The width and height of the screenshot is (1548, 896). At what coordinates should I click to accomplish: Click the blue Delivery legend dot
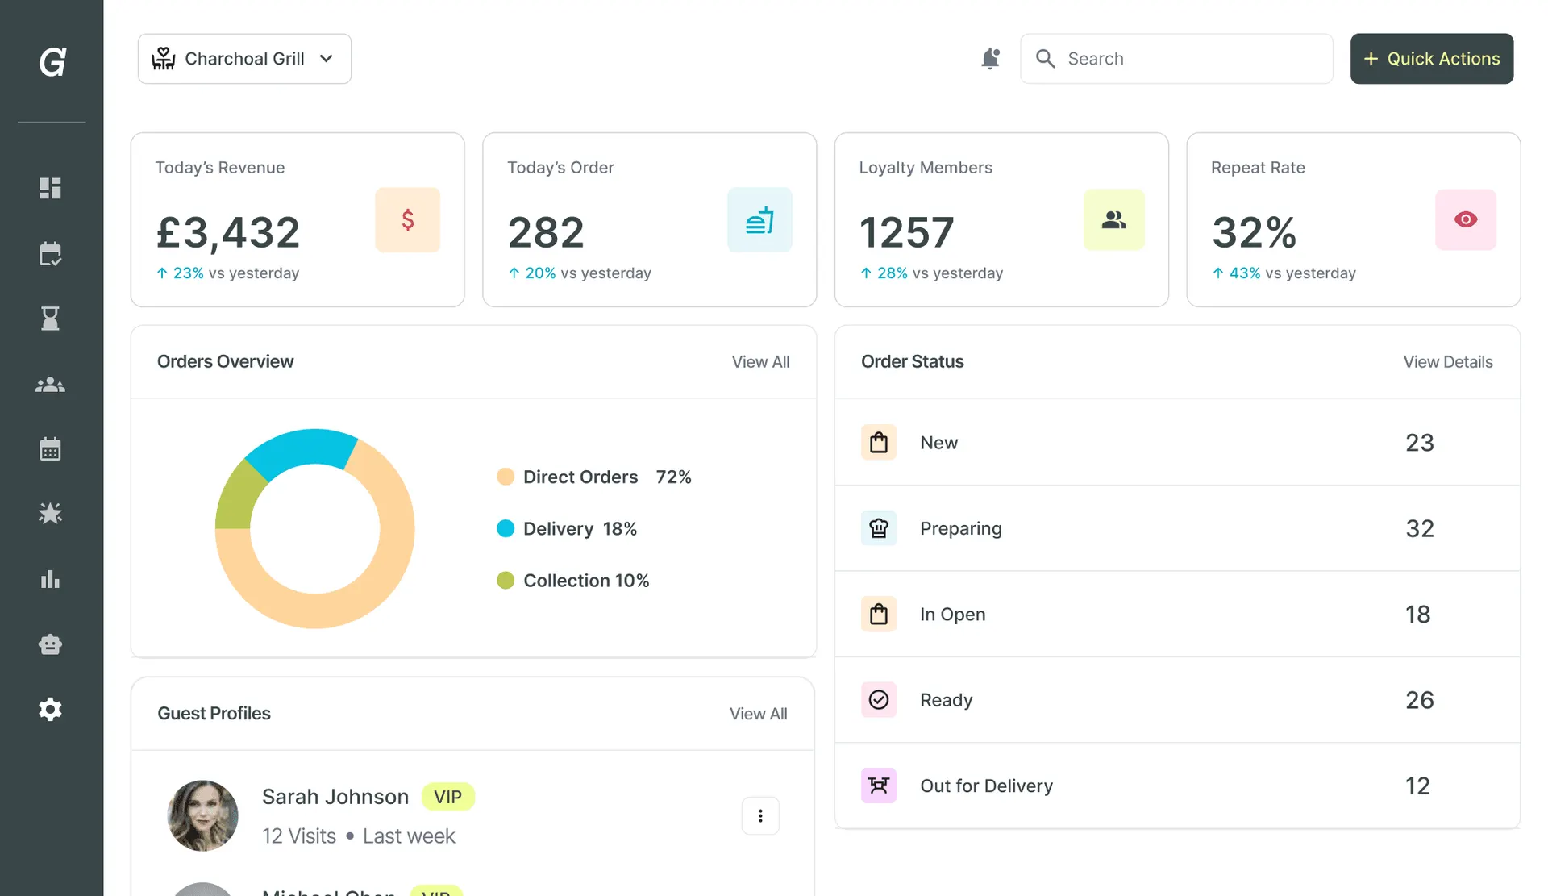pos(506,528)
